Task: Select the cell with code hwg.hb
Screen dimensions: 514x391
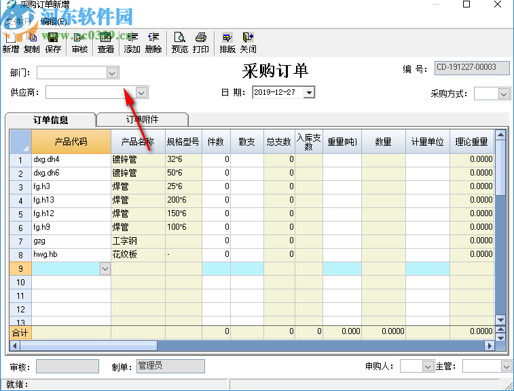Action: click(71, 255)
